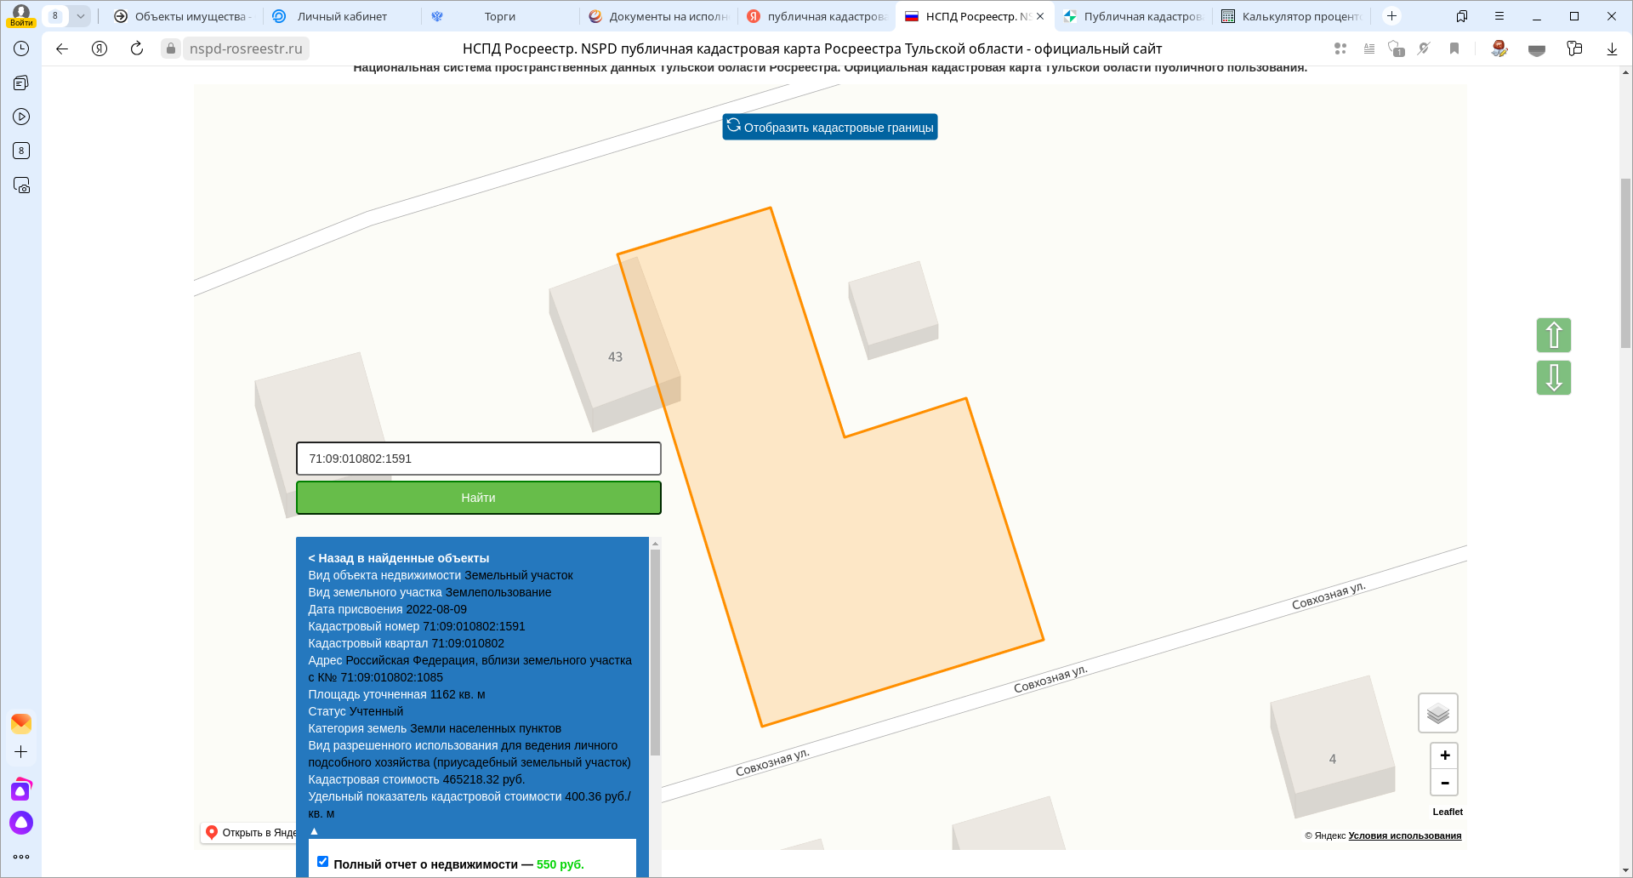Open the screenshot tool in sidebar
This screenshot has height=878, width=1633.
[x=21, y=185]
